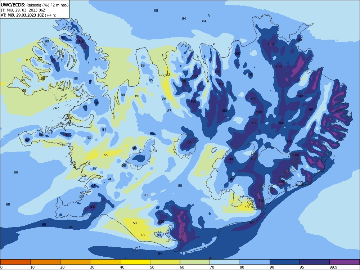360x270 pixels.
Task: Click the humidity value 96 over southwest sea
Action: coord(71,227)
